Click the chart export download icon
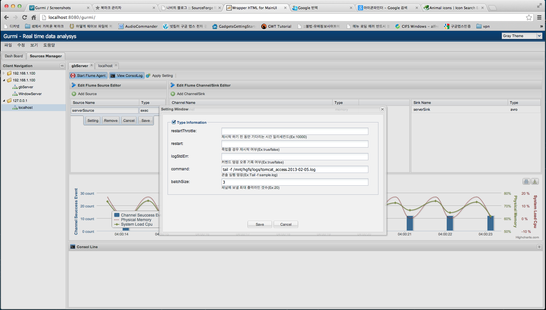 535,181
